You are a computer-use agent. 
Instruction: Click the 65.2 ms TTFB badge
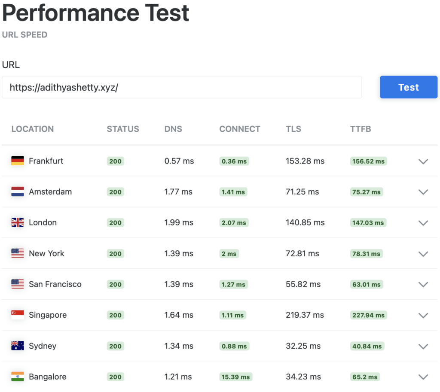pos(365,377)
